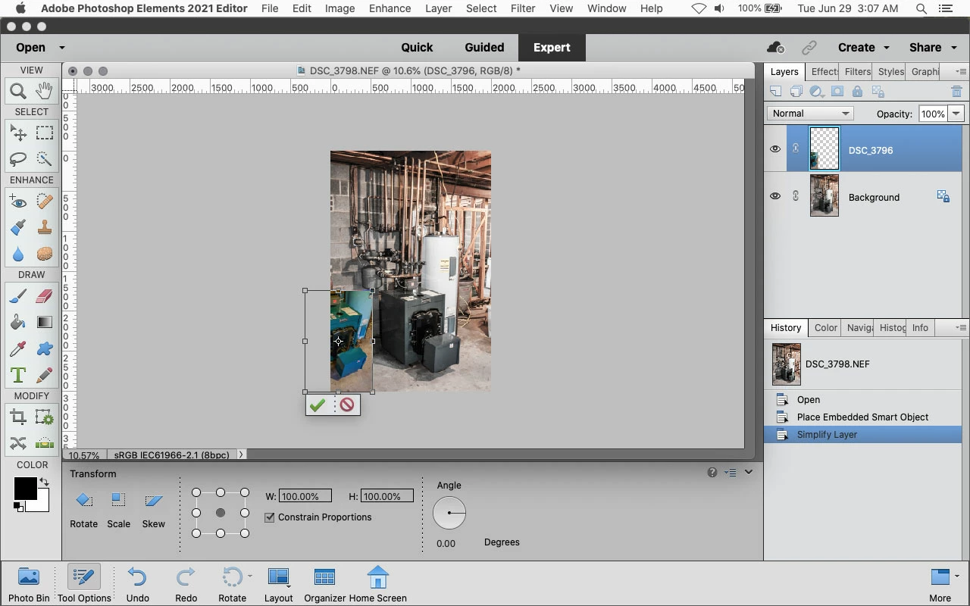
Task: Select the Crop tool
Action: (x=18, y=417)
